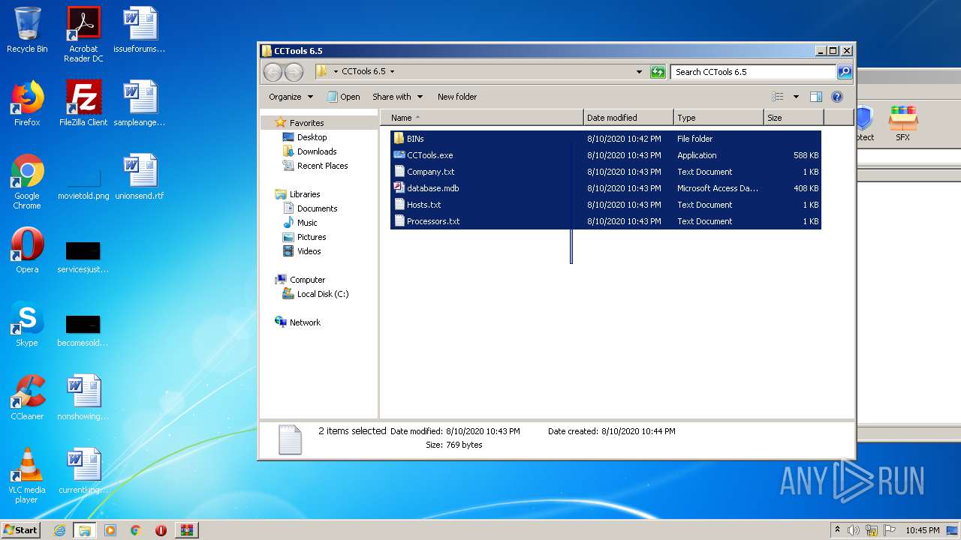Open Windows Media Player taskbar icon

pyautogui.click(x=110, y=530)
